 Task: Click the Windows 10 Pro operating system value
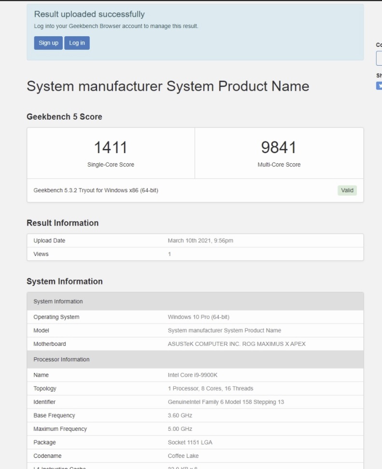[198, 317]
